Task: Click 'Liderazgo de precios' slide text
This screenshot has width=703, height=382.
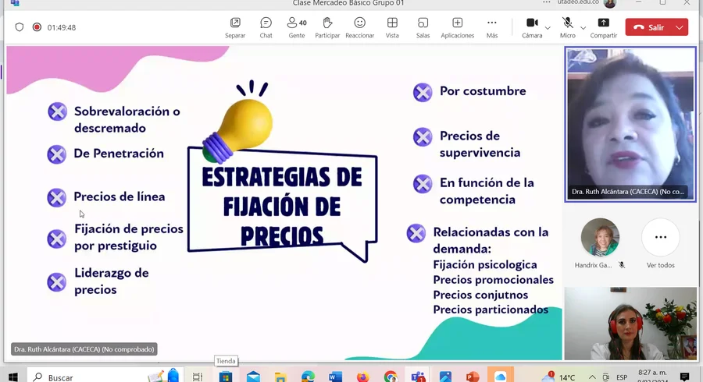Action: pos(111,281)
